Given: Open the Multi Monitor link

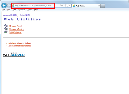Looking at the screenshot, I should (x=15, y=32).
